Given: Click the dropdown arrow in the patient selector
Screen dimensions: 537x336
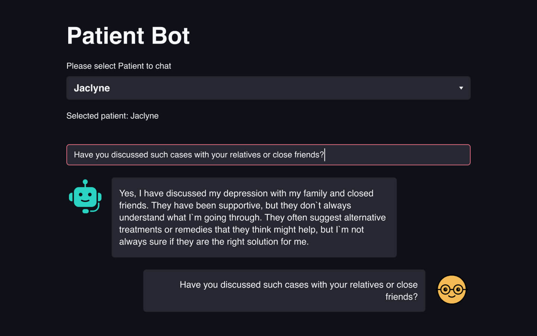Looking at the screenshot, I should click(x=461, y=88).
